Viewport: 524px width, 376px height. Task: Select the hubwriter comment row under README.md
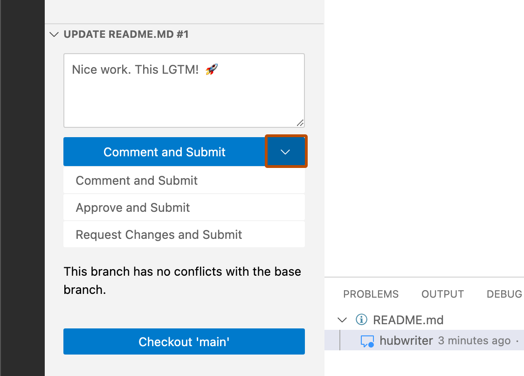pos(420,341)
